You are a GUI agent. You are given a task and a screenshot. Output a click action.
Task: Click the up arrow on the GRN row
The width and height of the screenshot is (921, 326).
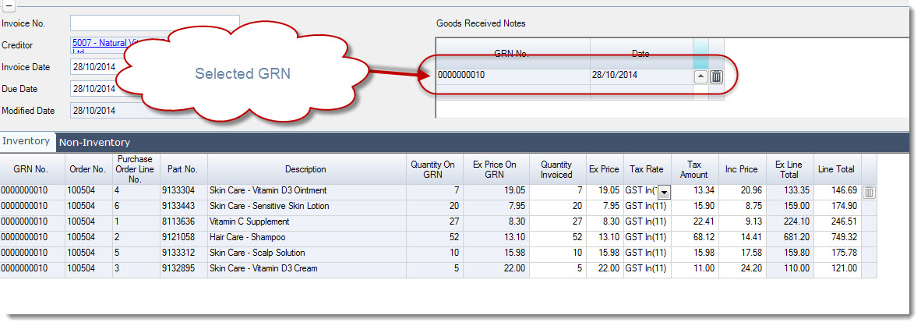point(700,76)
